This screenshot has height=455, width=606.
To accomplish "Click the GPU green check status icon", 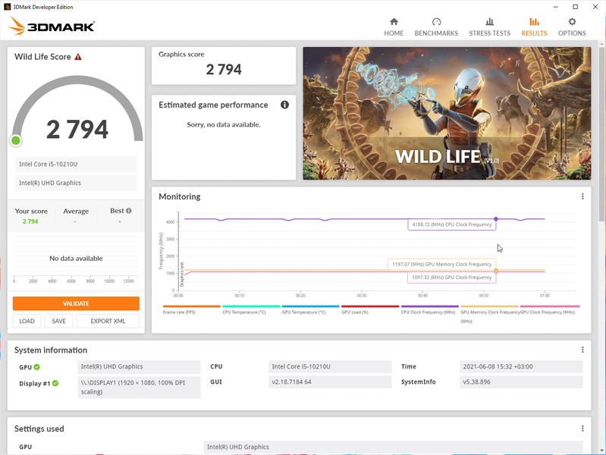I will (36, 367).
